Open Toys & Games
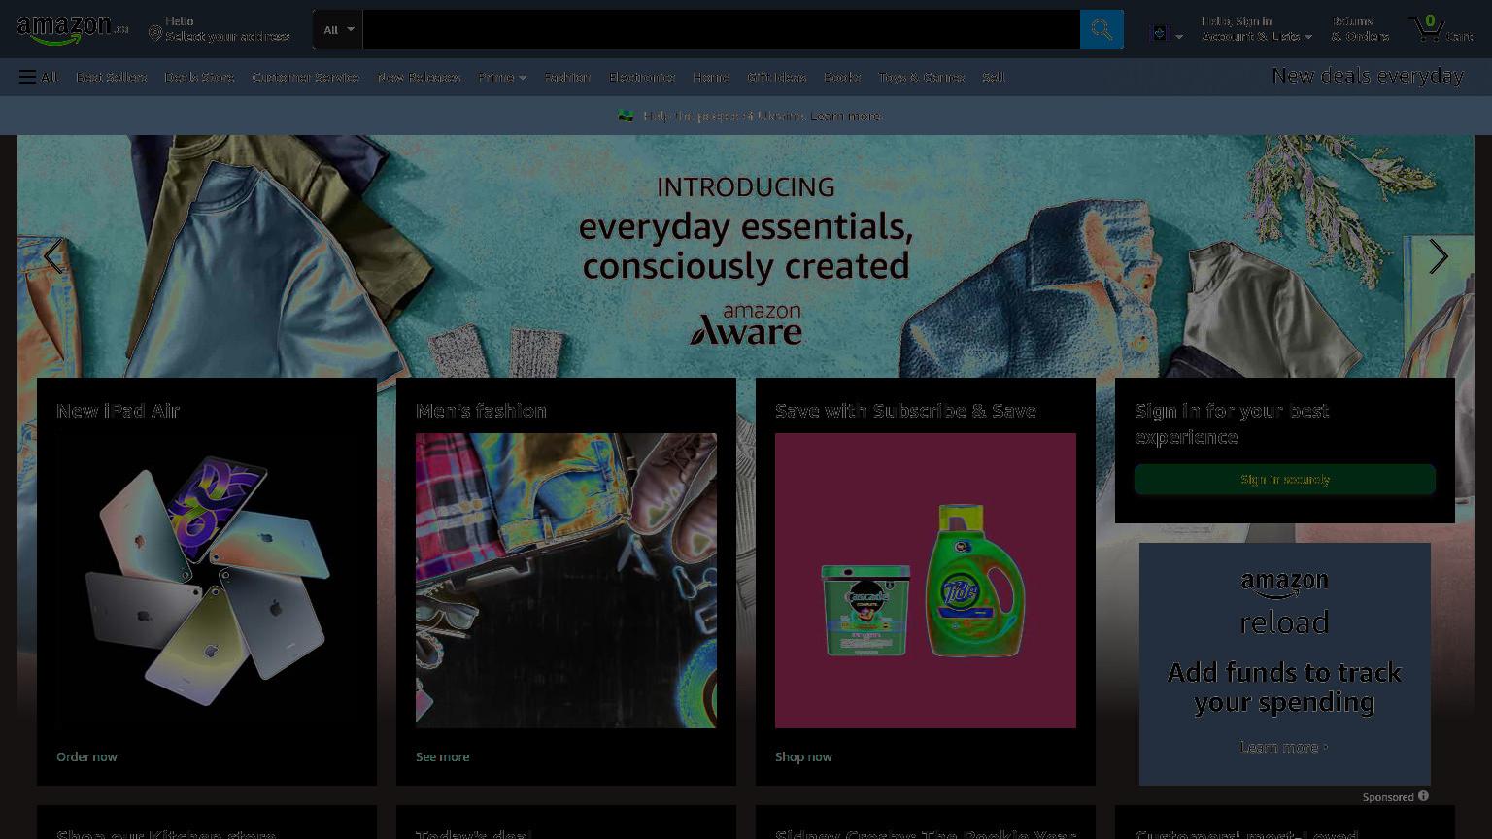The image size is (1492, 839). (921, 77)
